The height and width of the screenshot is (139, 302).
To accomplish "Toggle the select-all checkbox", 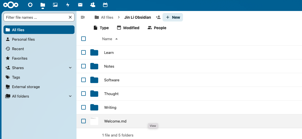I will pos(83,39).
